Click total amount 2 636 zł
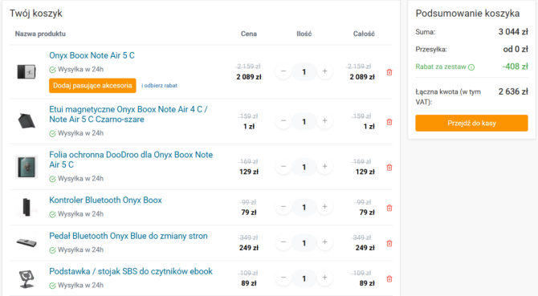The width and height of the screenshot is (538, 296). click(513, 91)
